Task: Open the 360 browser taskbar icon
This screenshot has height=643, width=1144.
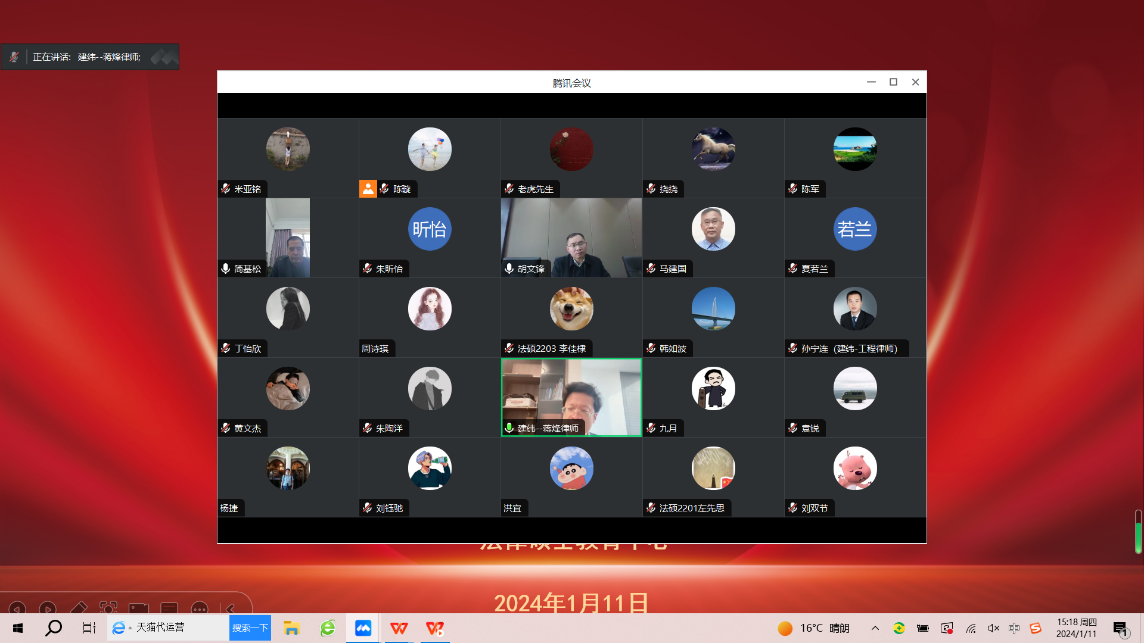Action: coord(328,628)
